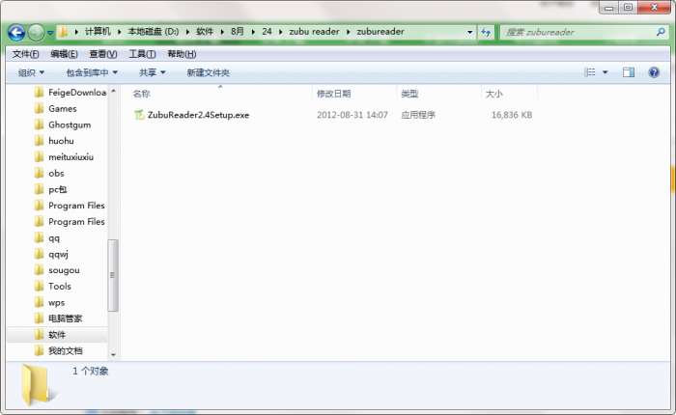Select 计算机 in the address path

pyautogui.click(x=98, y=32)
